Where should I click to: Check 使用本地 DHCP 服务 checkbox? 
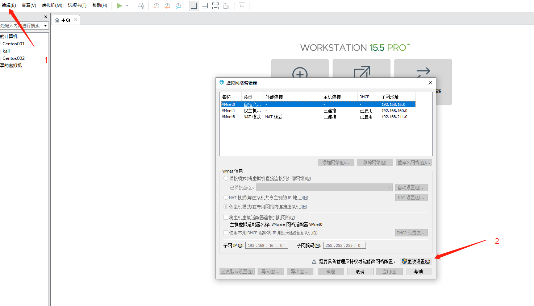click(x=226, y=233)
